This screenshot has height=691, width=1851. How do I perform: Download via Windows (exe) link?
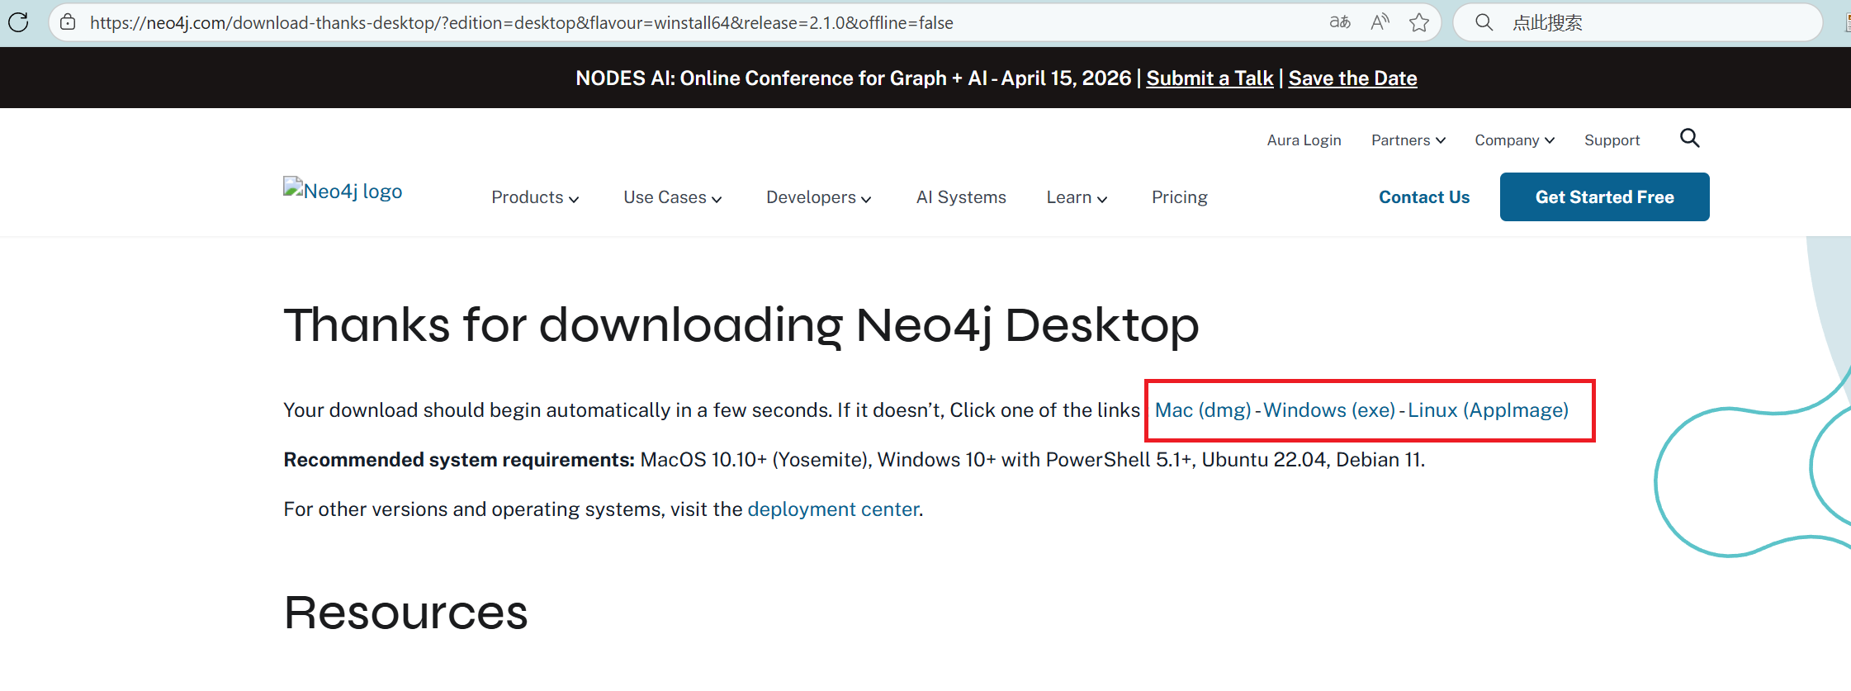pos(1329,410)
